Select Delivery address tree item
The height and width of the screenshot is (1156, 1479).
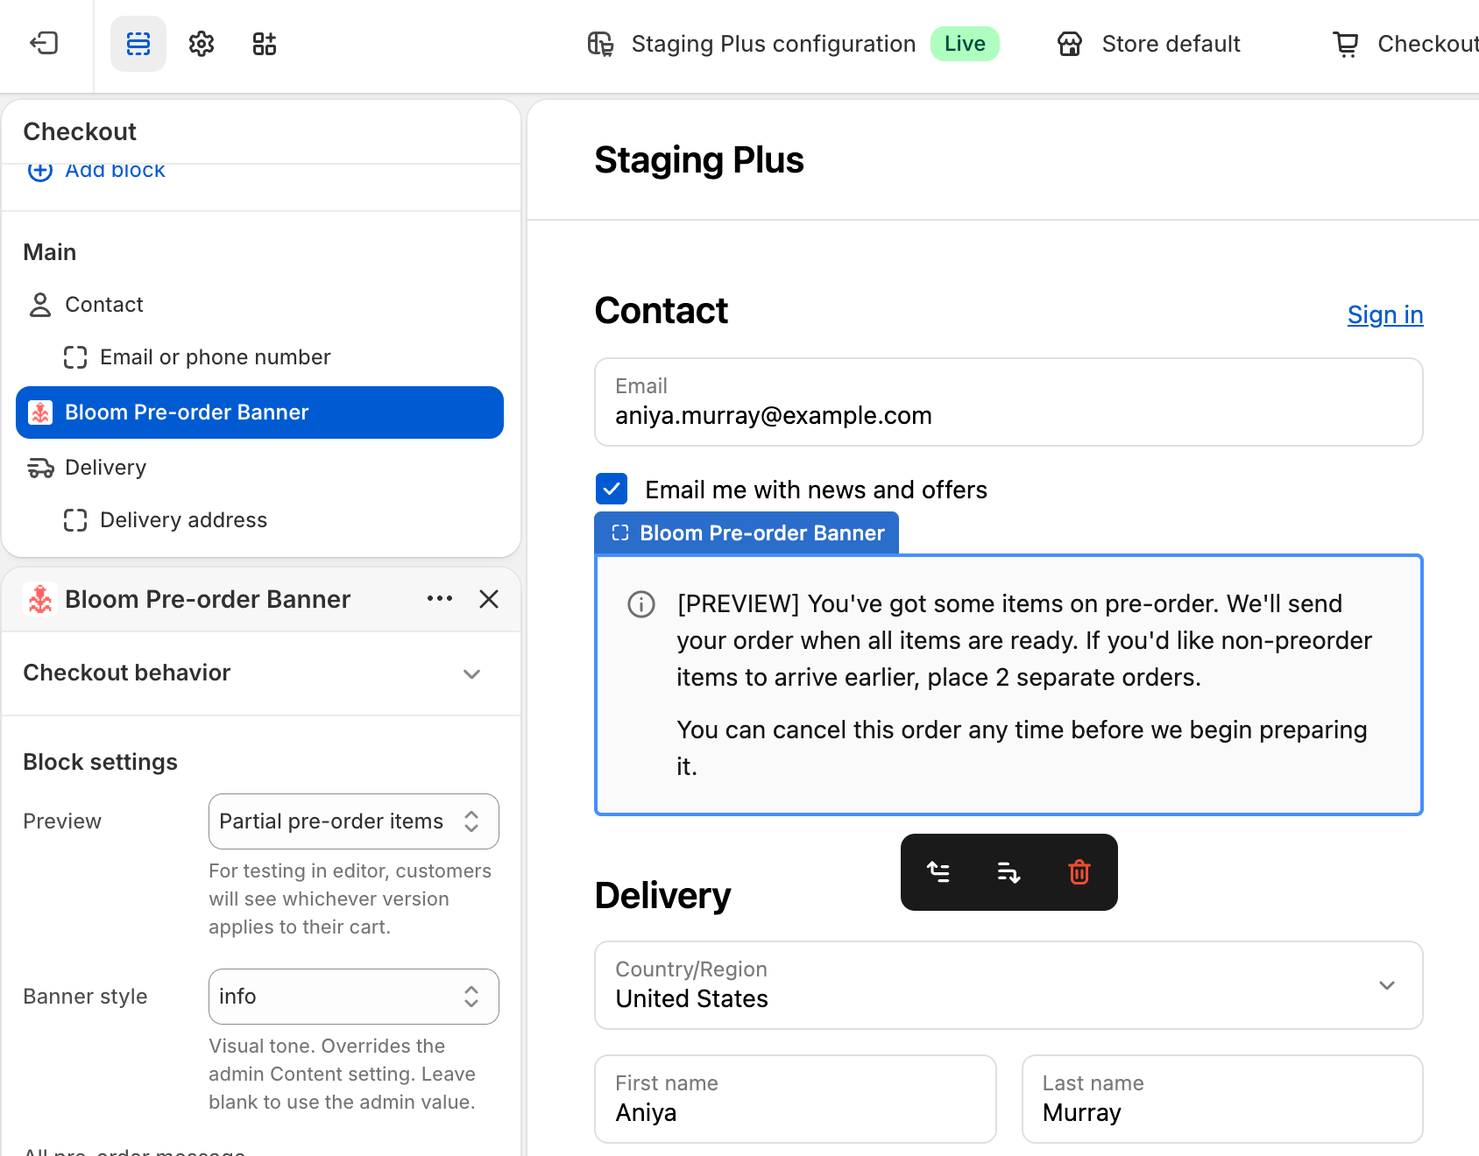[184, 520]
